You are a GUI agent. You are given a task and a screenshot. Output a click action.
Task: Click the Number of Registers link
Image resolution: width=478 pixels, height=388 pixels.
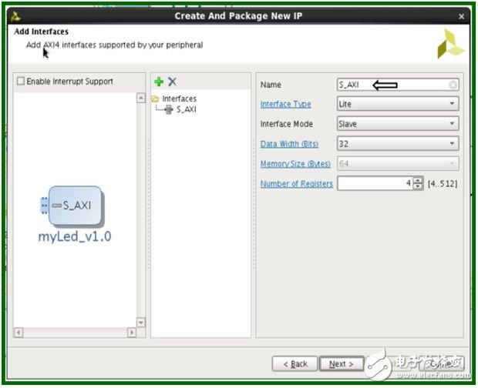tap(296, 184)
